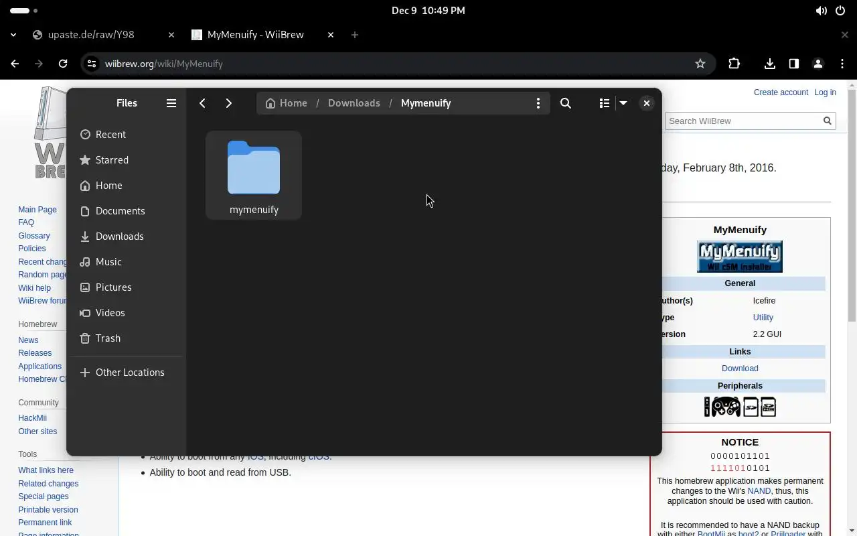
Task: Open Videos in Files sidebar
Action: coord(127,313)
